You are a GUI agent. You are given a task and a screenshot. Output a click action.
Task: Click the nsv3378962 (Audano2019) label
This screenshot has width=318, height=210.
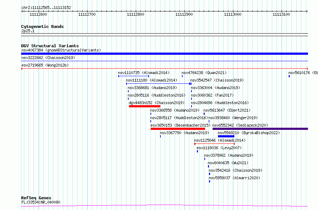(229, 155)
